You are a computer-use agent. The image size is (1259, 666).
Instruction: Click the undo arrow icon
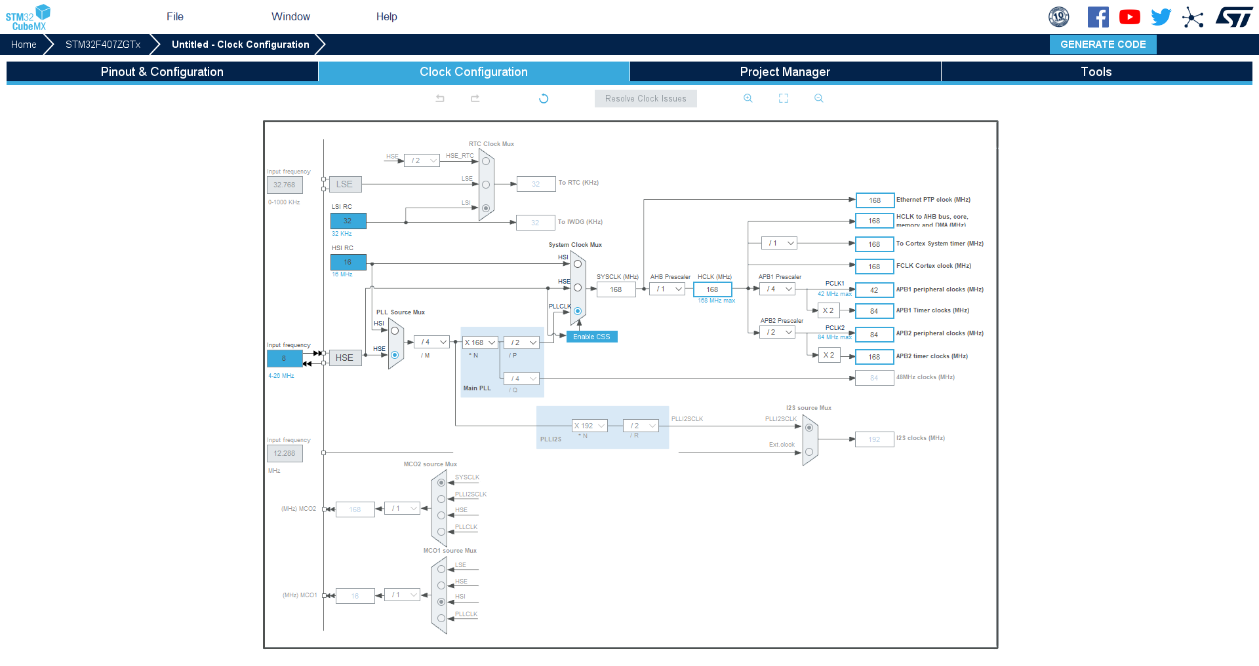click(440, 98)
